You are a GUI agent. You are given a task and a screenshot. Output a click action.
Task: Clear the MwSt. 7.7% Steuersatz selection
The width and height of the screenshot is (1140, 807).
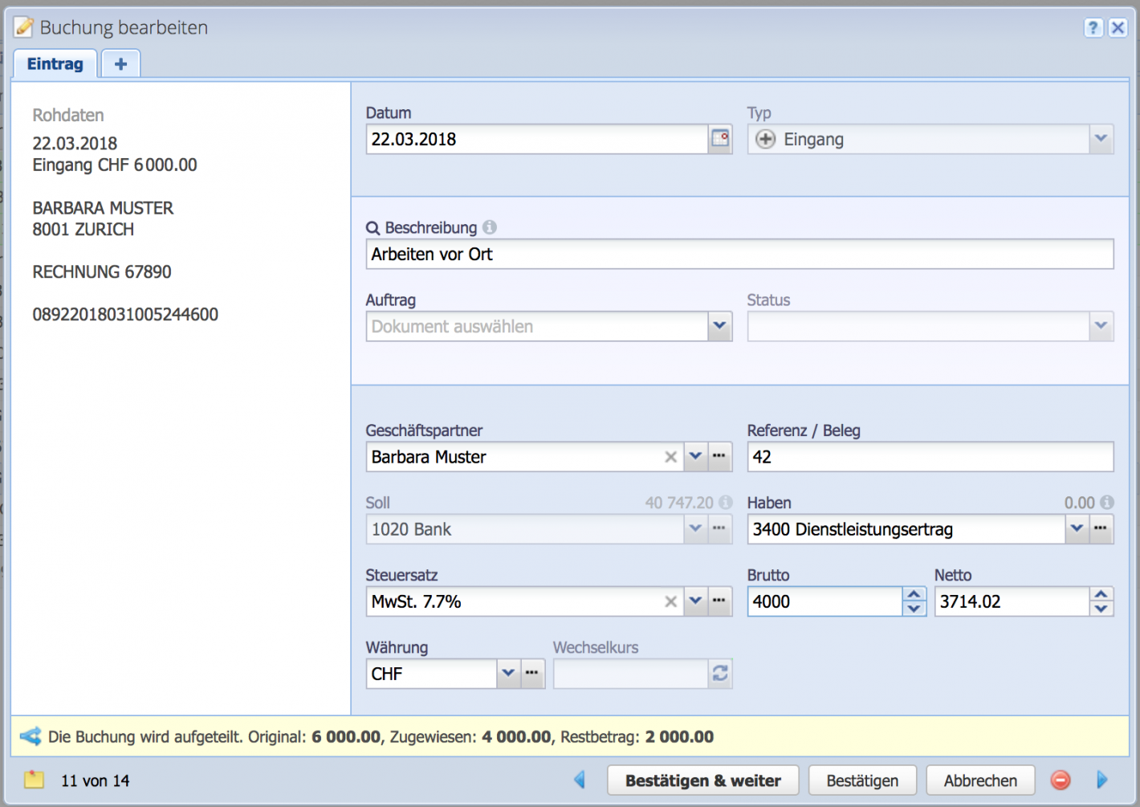coord(671,601)
